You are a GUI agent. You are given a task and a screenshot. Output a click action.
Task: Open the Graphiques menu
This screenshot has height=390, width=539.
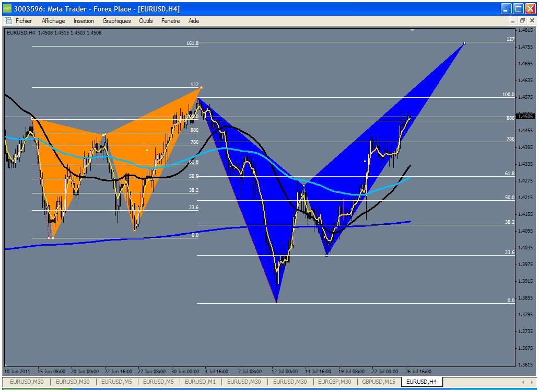(116, 21)
